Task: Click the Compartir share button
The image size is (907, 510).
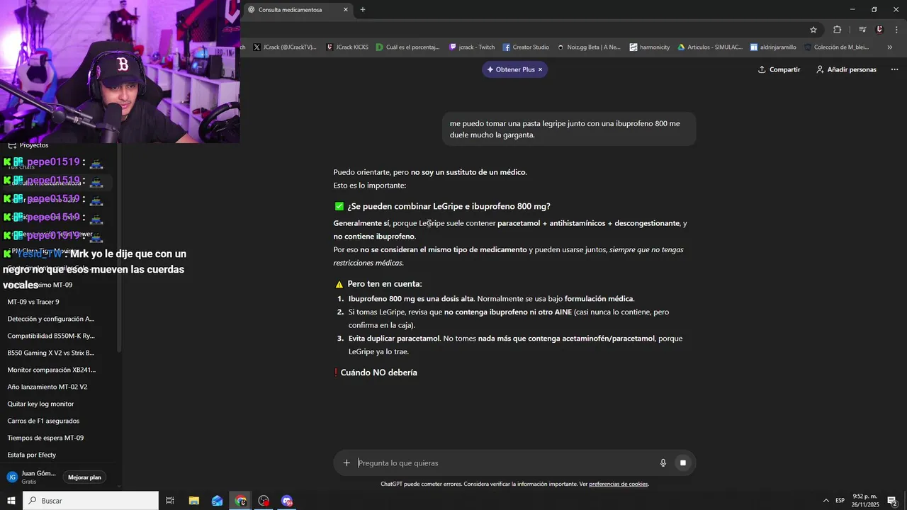Action: [x=779, y=69]
